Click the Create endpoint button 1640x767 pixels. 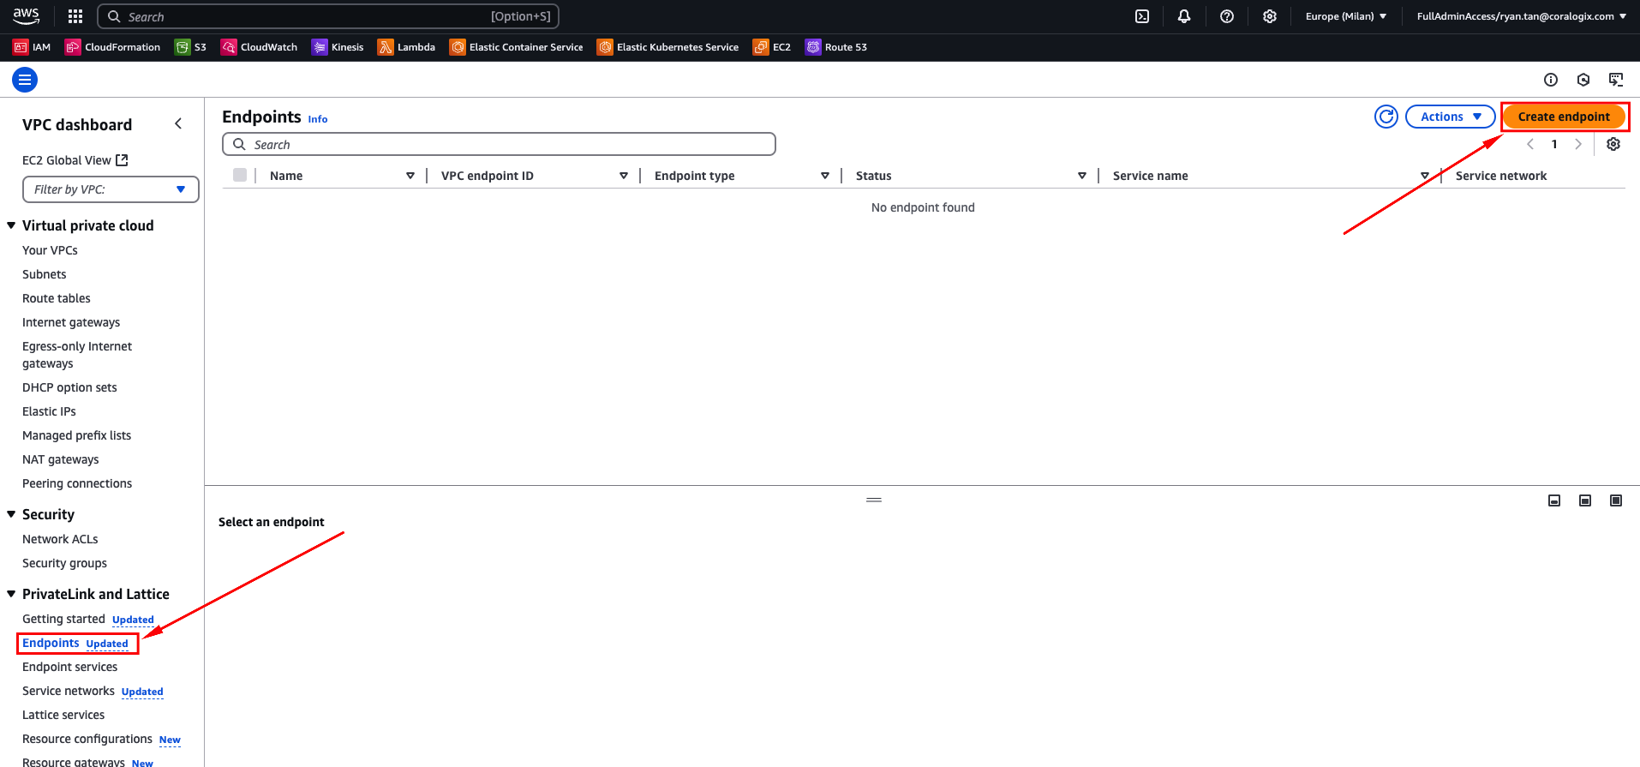click(x=1563, y=117)
